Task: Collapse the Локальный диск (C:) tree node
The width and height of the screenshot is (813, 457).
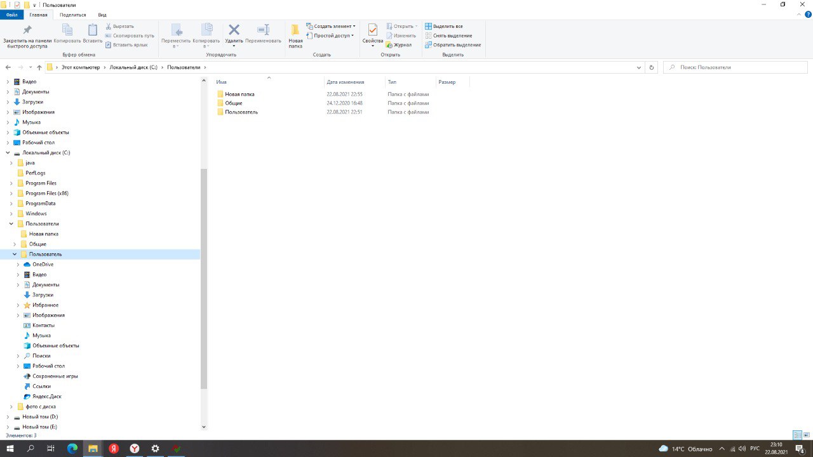Action: coord(8,153)
